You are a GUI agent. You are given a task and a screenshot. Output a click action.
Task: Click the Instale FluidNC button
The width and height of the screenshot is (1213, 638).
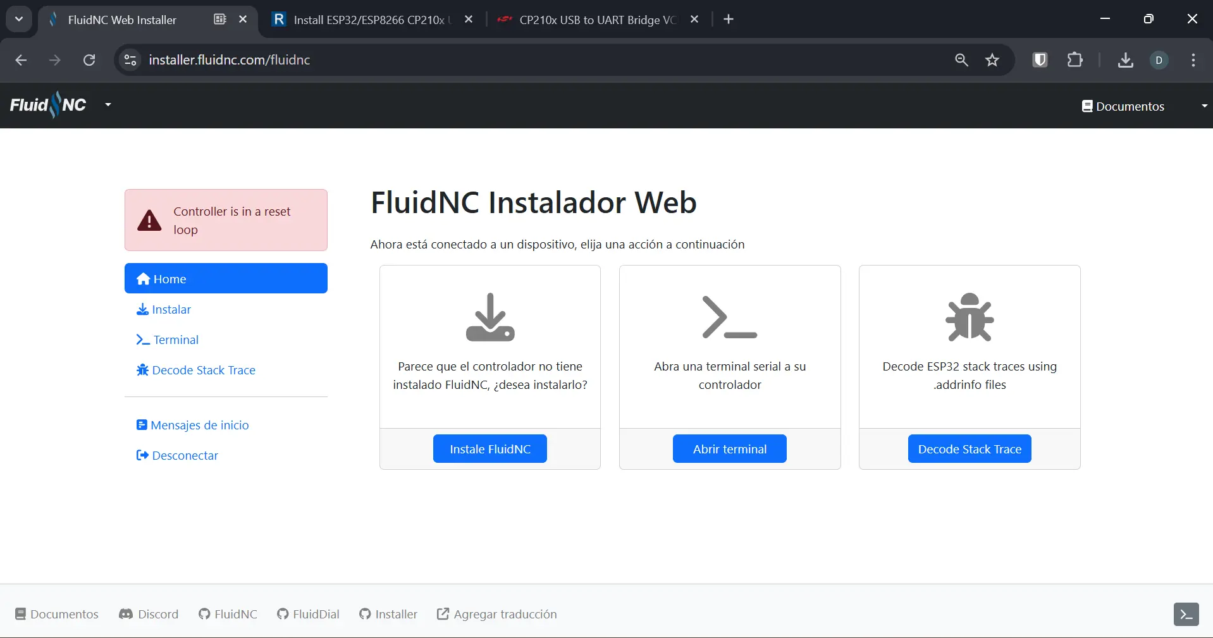pos(490,448)
